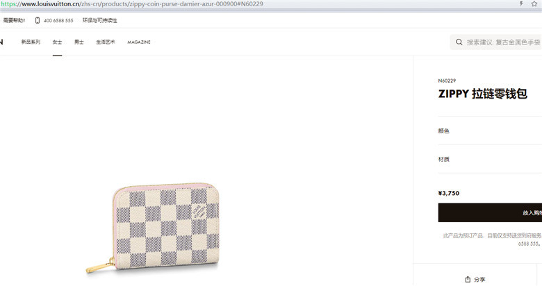Click the share icon next to 分享
The image size is (542, 286).
(468, 279)
